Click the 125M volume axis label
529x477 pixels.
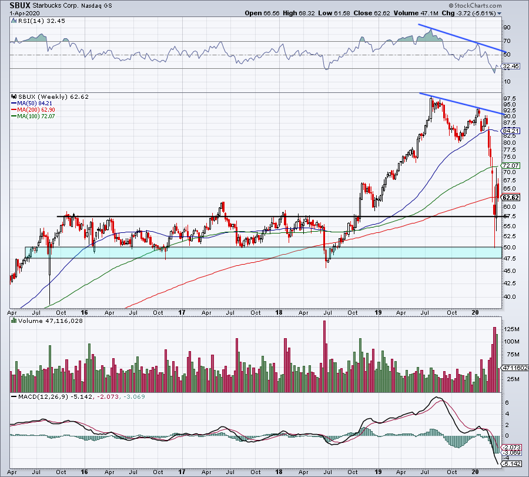point(511,329)
